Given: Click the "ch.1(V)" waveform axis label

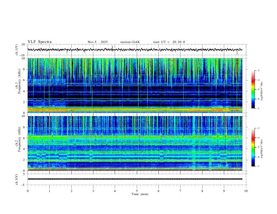Looking at the screenshot, I should (16, 50).
